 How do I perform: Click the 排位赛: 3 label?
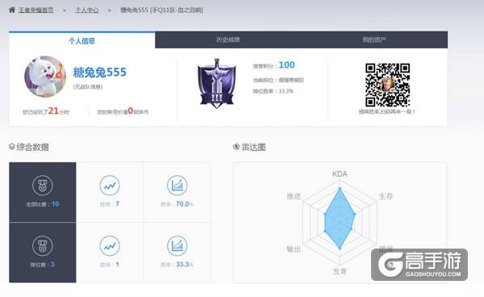(43, 265)
